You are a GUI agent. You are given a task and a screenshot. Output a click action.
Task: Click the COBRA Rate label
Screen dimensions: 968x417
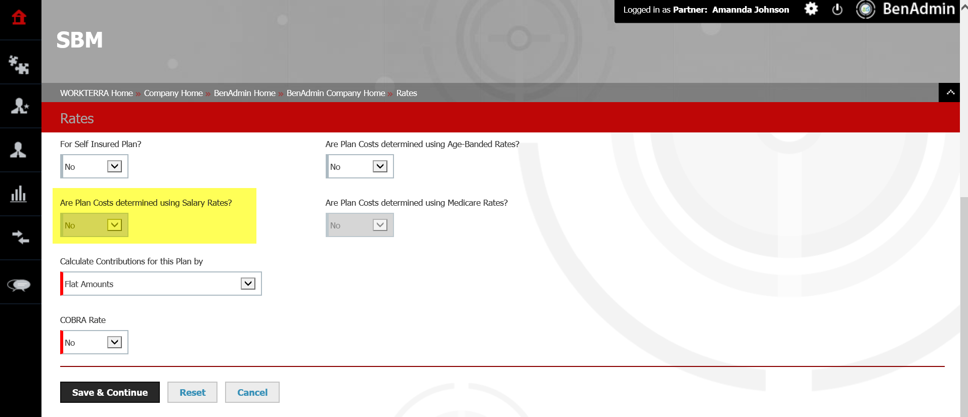[x=83, y=320]
